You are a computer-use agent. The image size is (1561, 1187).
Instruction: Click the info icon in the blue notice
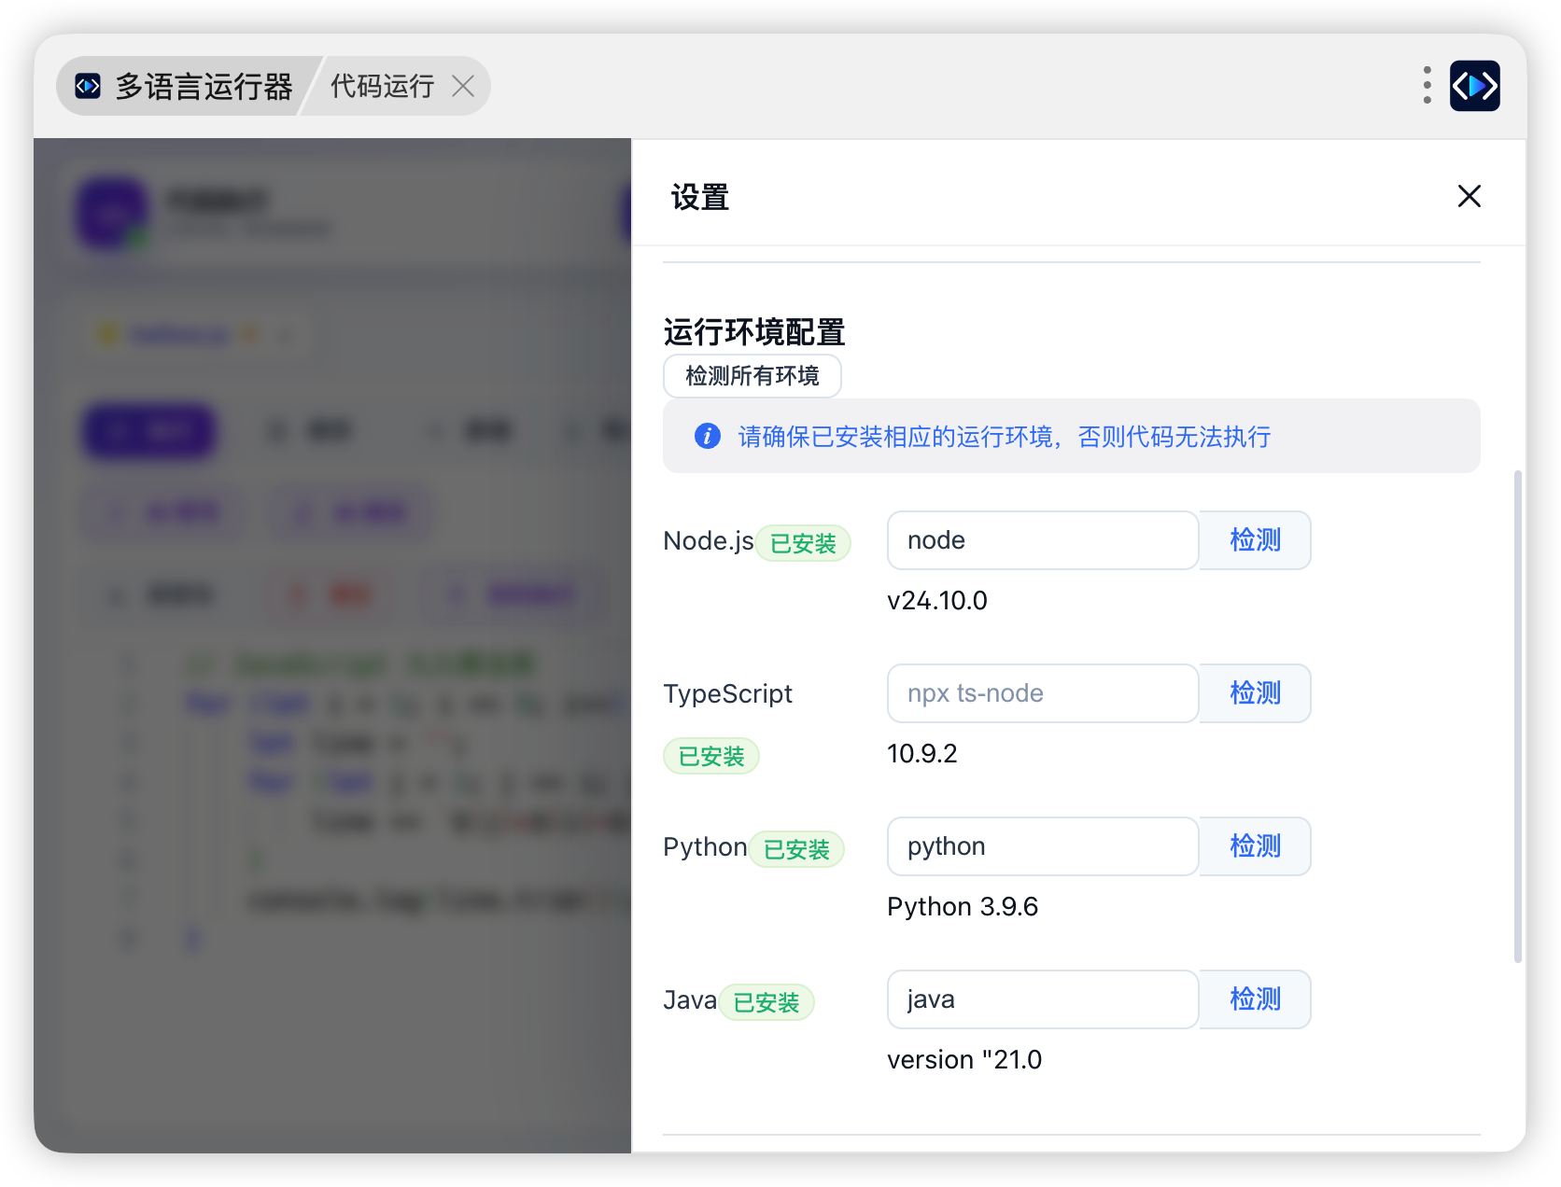click(x=708, y=436)
